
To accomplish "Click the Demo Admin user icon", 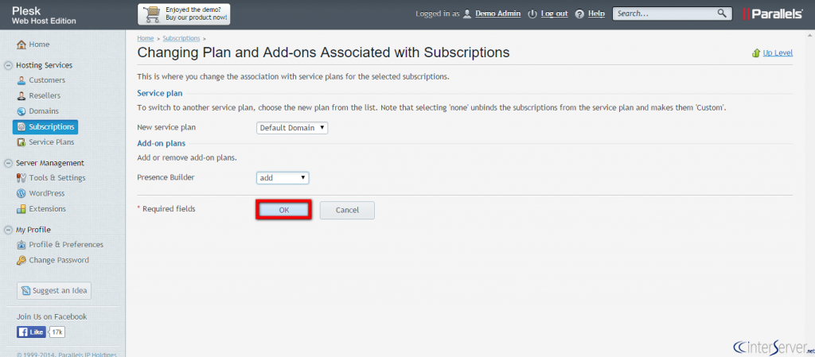I will click(x=467, y=14).
